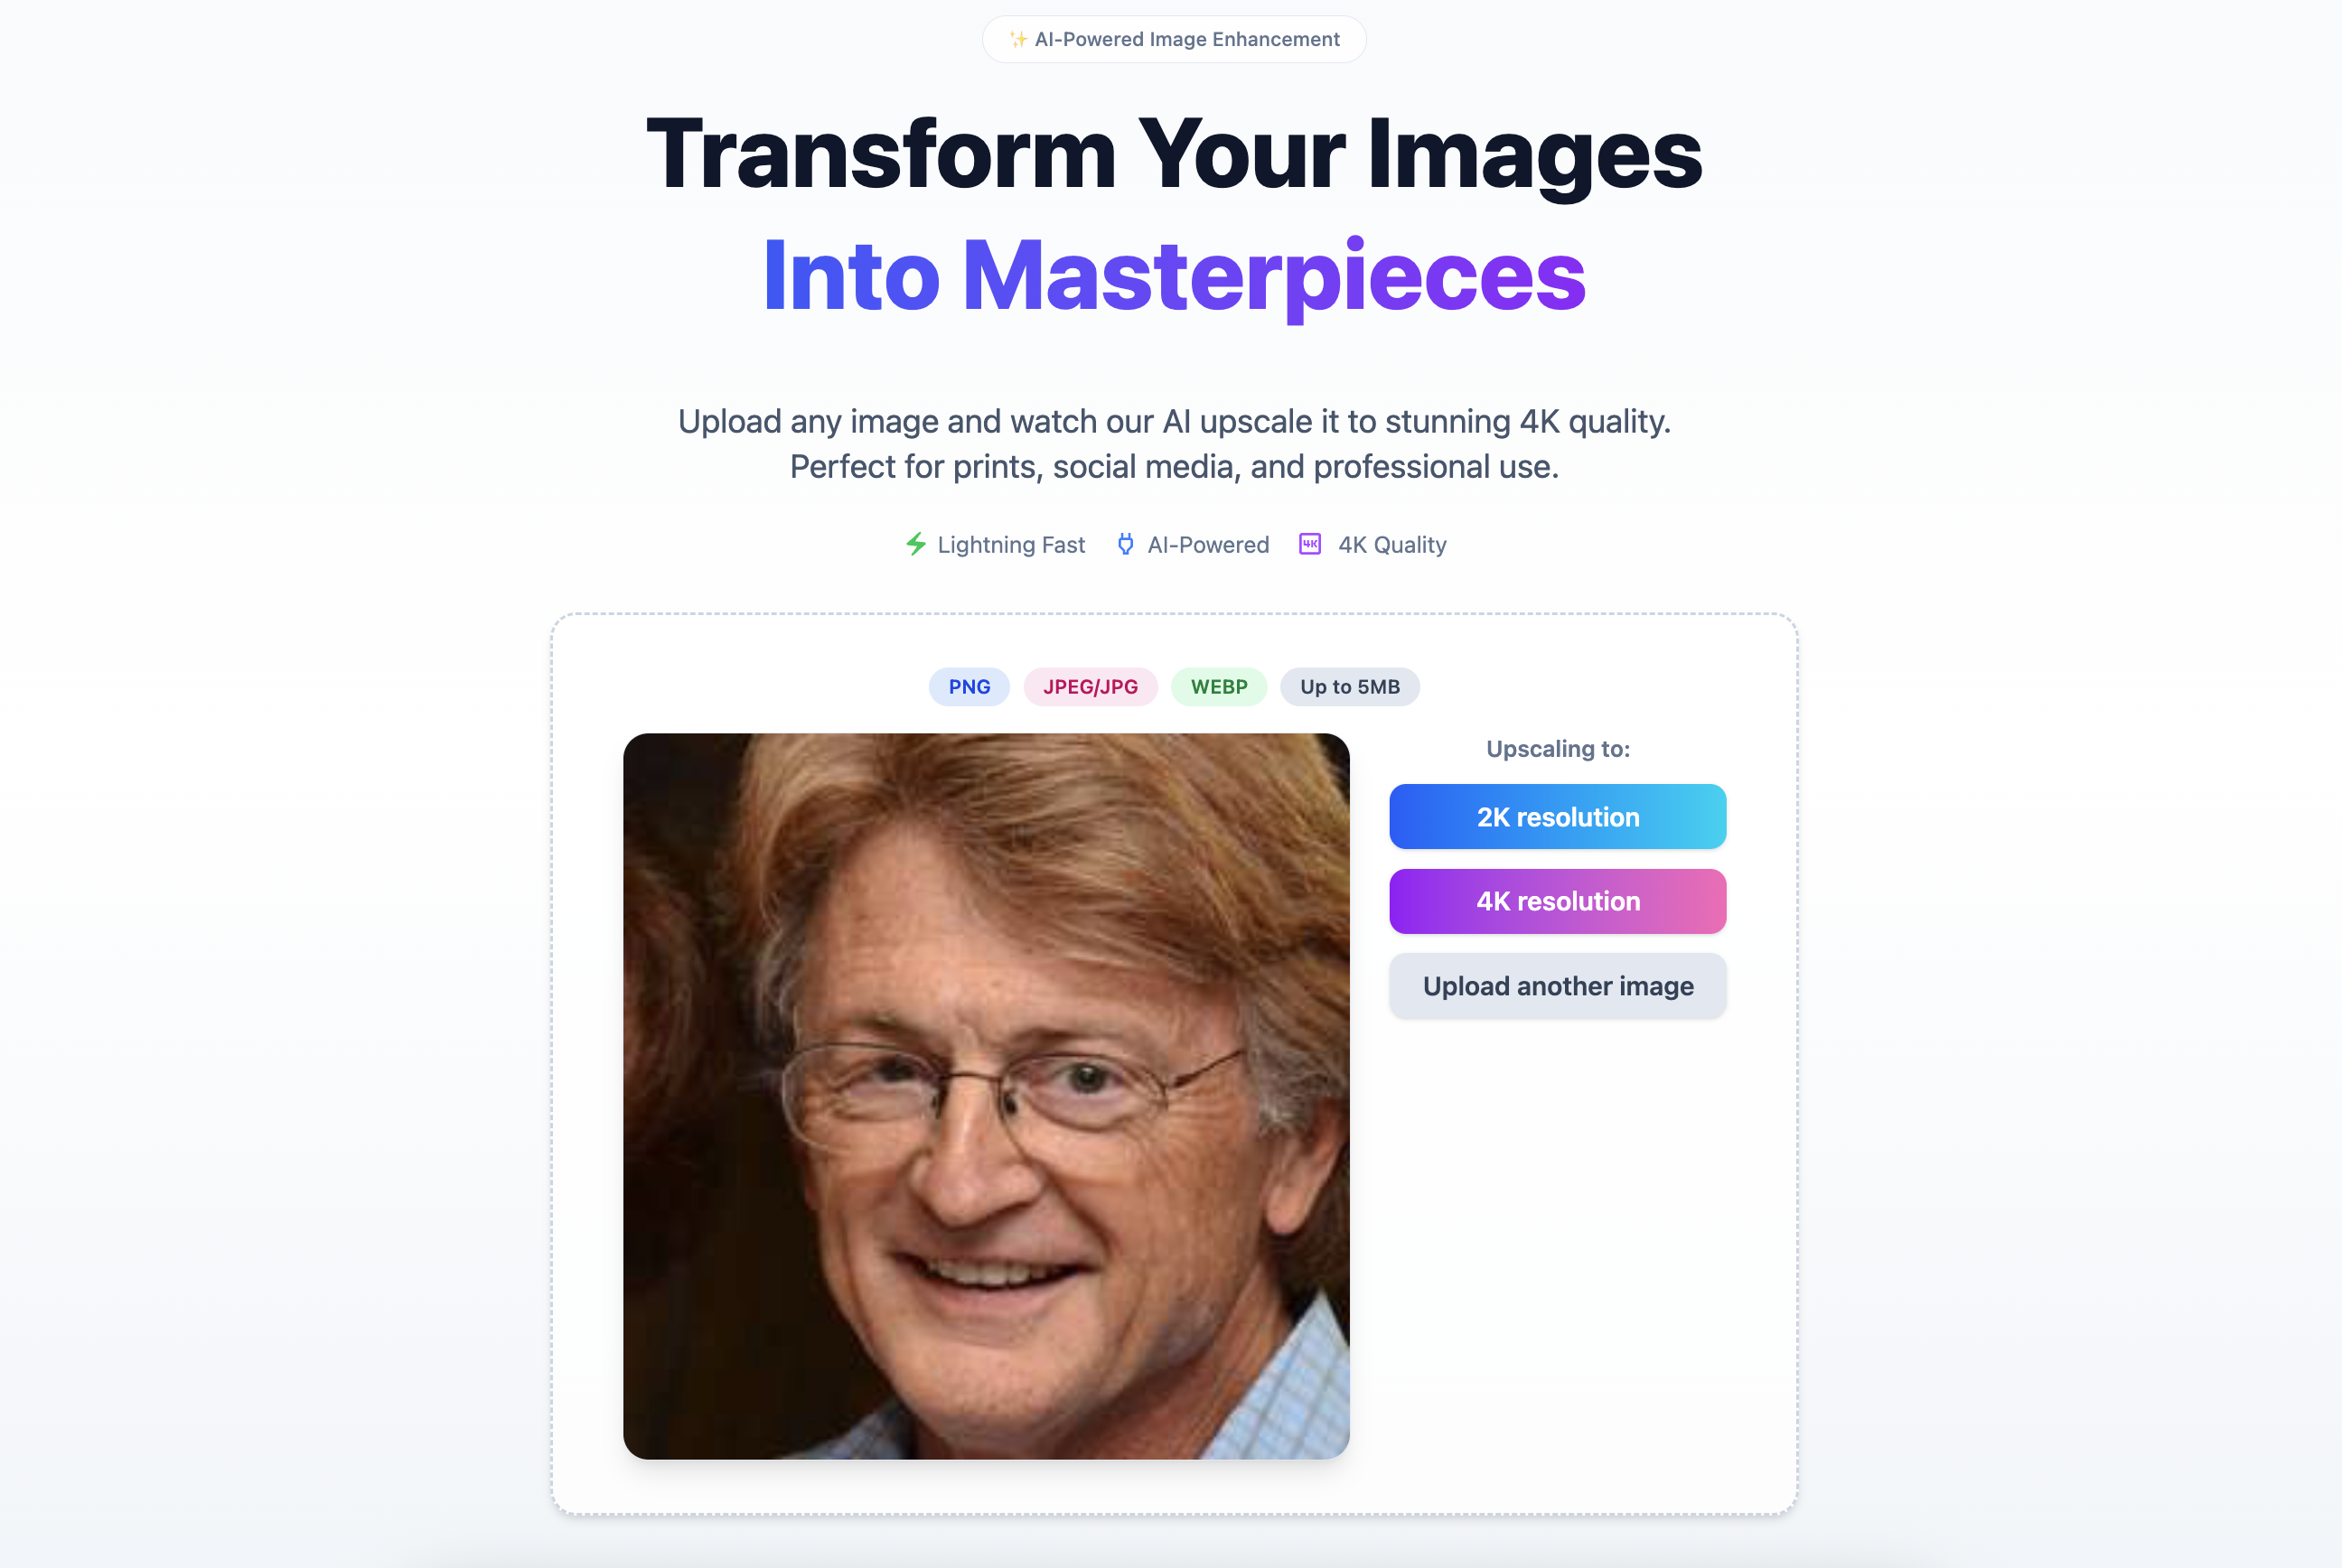Click the PNG format tag
Viewport: 2342px width, 1568px height.
point(970,687)
